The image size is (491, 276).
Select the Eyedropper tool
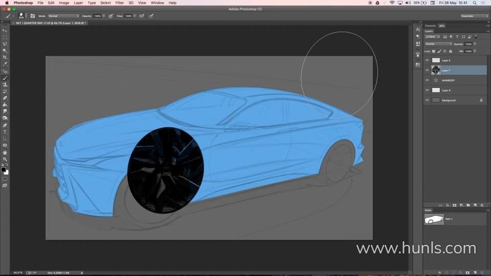coord(5,64)
